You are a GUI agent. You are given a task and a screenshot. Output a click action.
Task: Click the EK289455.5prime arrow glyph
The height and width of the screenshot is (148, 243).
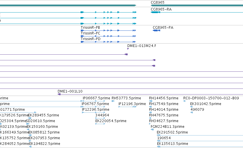(29, 118)
